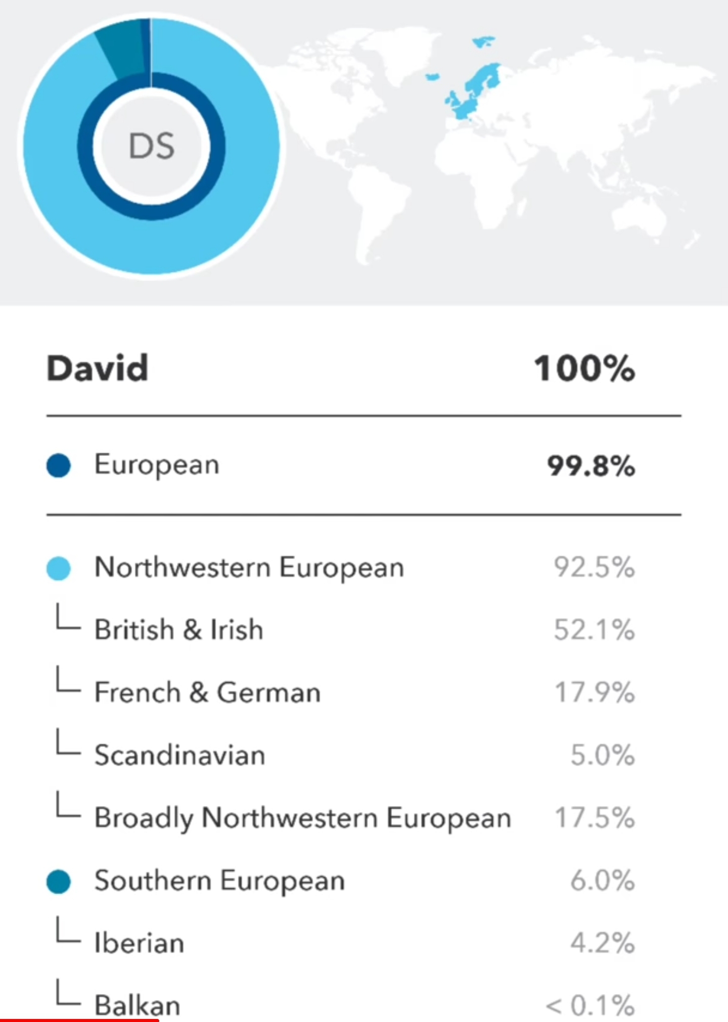Open the French & German entry
The width and height of the screenshot is (728, 1022).
[207, 692]
